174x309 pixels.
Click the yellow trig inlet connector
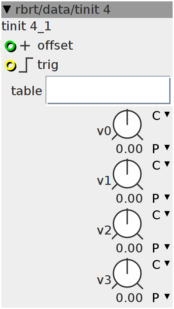tap(10, 66)
